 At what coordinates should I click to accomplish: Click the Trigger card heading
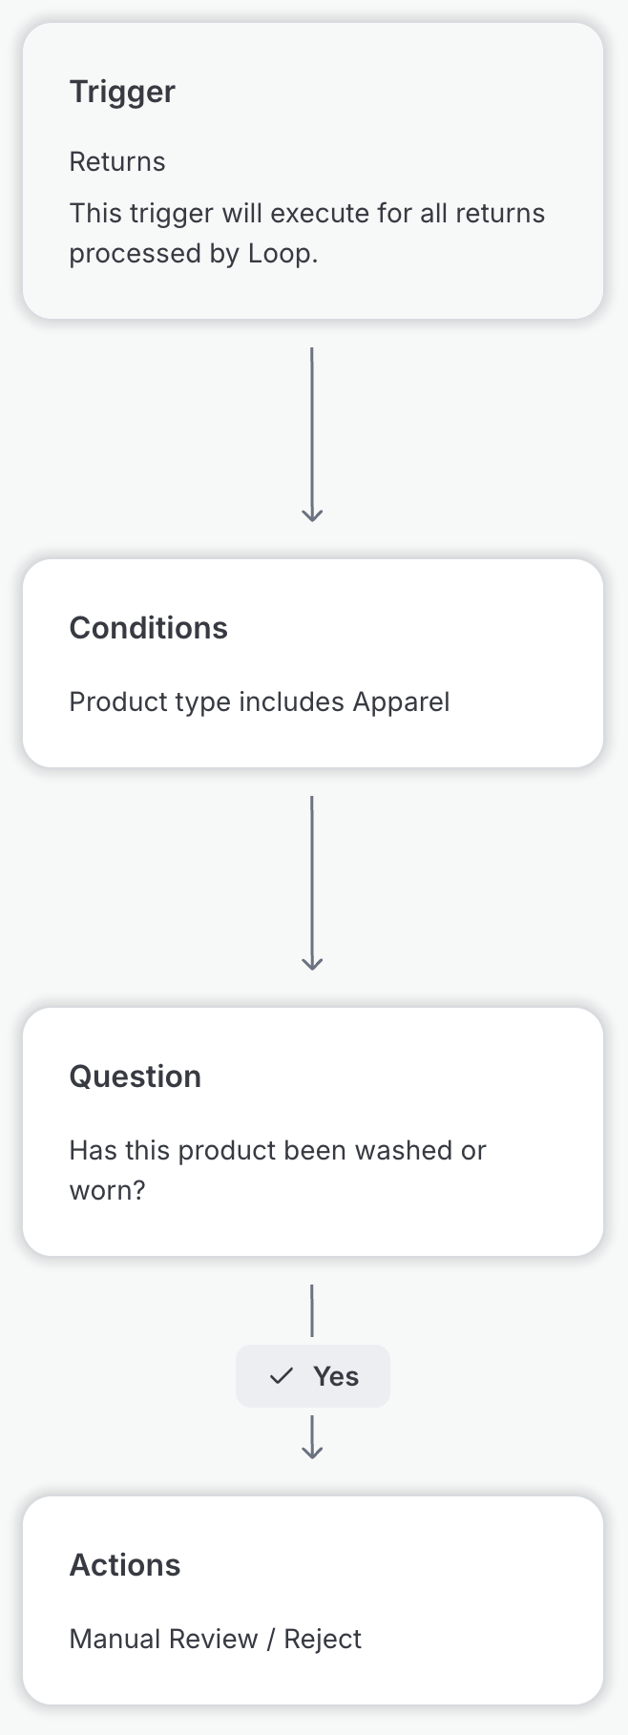pyautogui.click(x=122, y=92)
